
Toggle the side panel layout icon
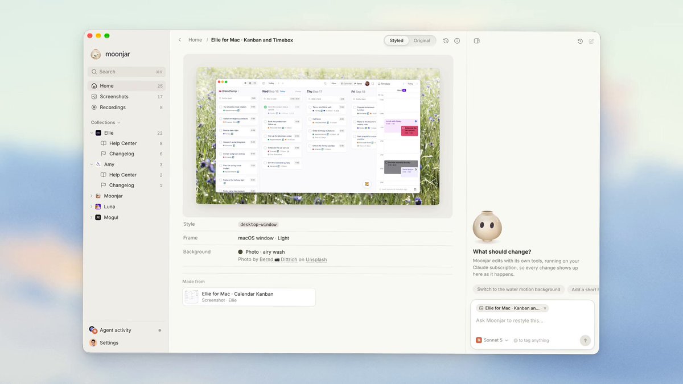tap(477, 41)
